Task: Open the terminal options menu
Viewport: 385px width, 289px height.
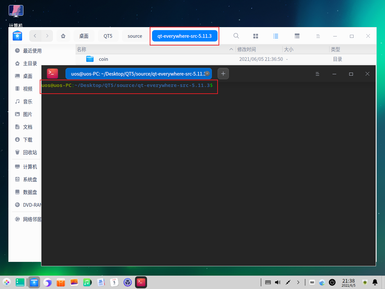Action: pos(317,74)
